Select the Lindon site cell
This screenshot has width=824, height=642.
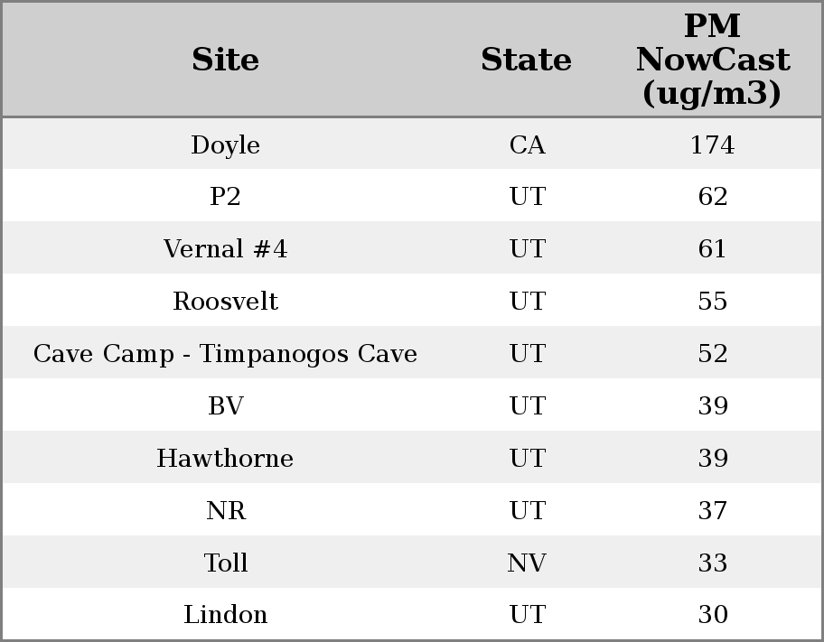click(x=226, y=615)
